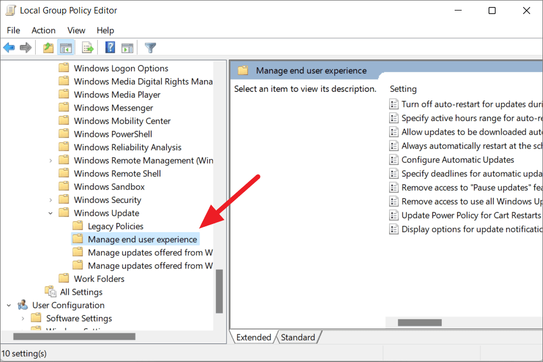This screenshot has height=362, width=543.
Task: Click the All Settings icon
Action: [50, 291]
